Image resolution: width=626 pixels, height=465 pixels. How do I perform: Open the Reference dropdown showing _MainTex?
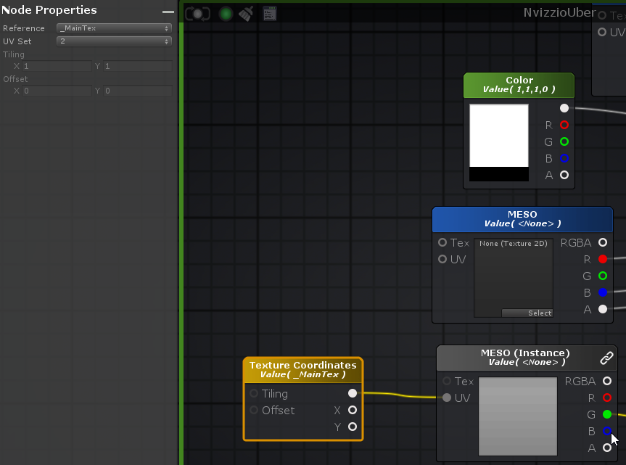click(x=113, y=28)
